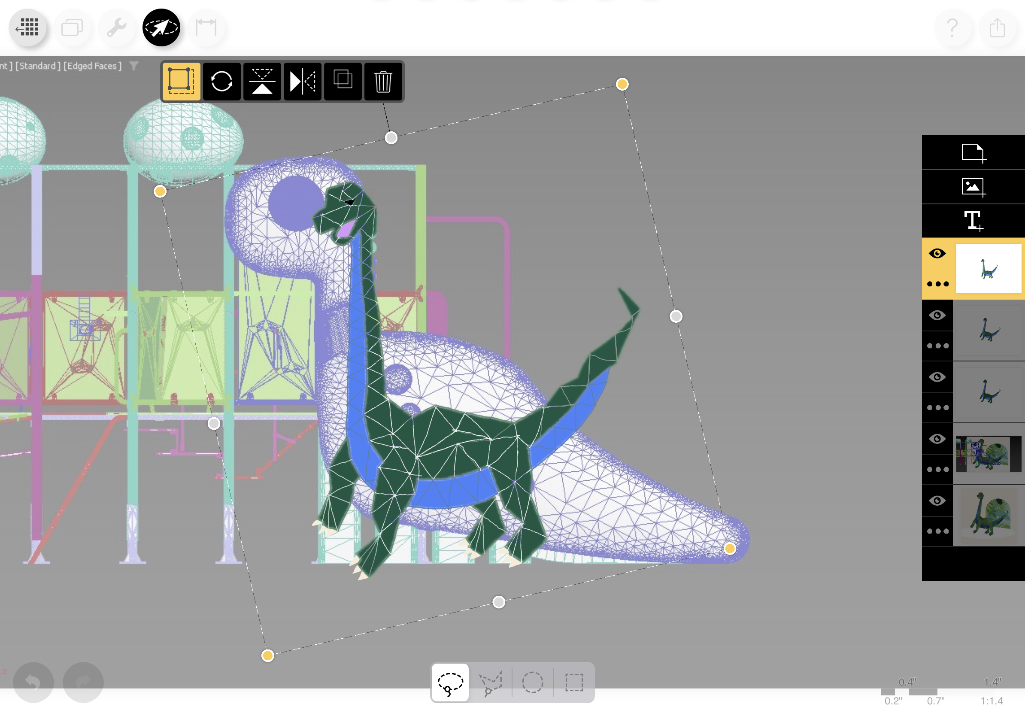Duplicate the selected layer

click(x=343, y=81)
